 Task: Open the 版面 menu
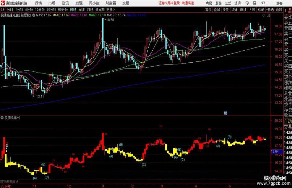point(218,3)
